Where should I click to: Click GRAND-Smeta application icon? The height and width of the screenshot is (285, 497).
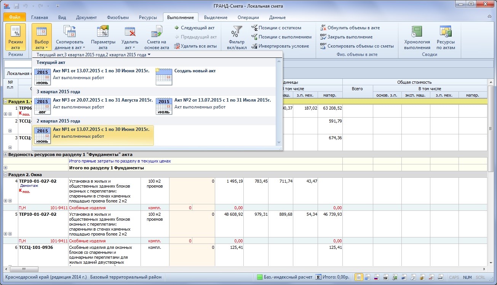point(7,6)
